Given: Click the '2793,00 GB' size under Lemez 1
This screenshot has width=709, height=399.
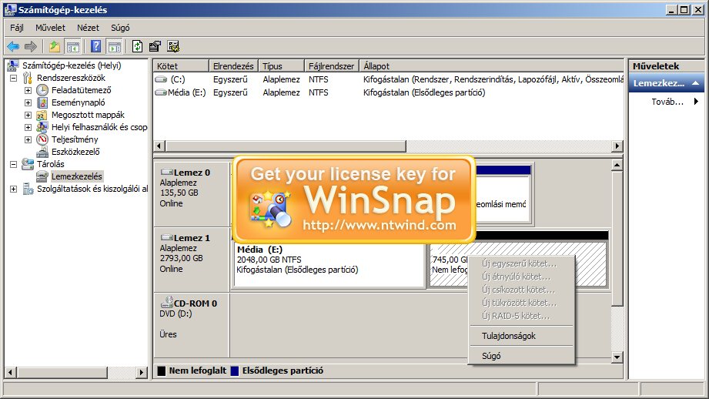Looking at the screenshot, I should point(182,258).
